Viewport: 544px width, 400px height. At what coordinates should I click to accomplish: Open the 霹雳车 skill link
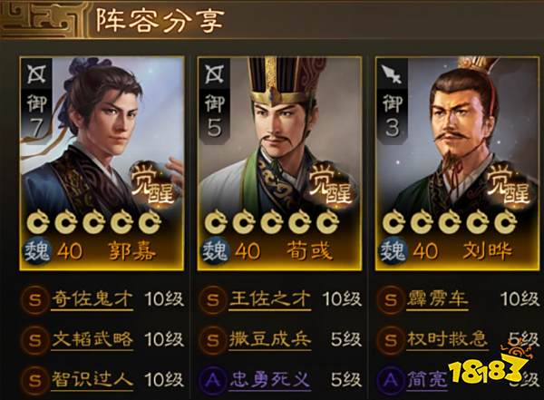438,298
